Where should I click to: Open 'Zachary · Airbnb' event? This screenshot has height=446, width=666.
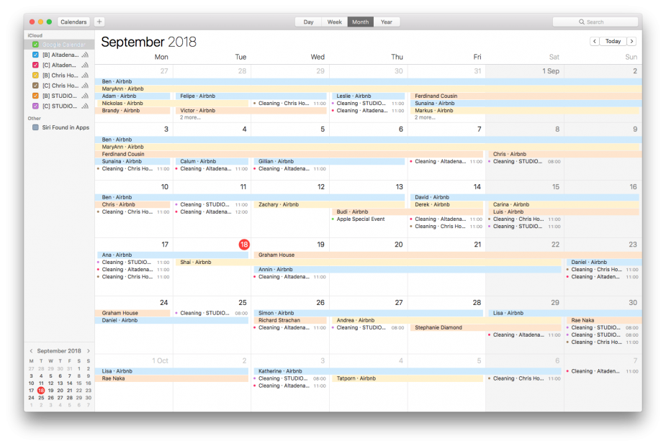click(329, 204)
